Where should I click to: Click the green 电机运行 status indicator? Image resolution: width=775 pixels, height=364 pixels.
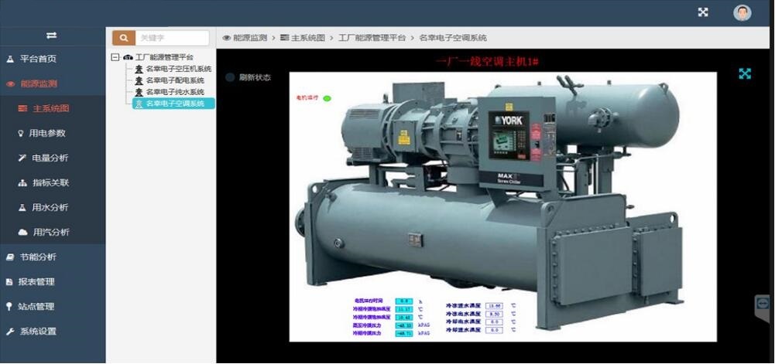(327, 98)
